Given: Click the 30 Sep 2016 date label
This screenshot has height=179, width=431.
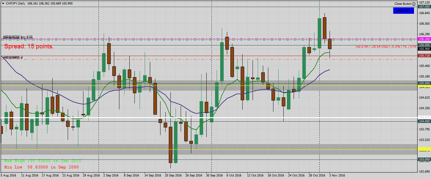Looking at the screenshot, I should 214,175.
